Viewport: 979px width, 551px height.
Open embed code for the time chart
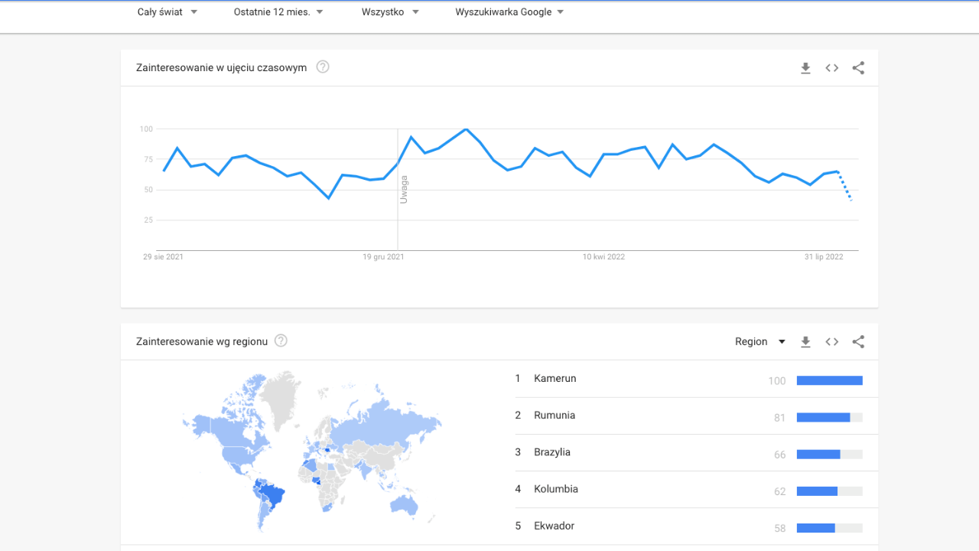[832, 68]
